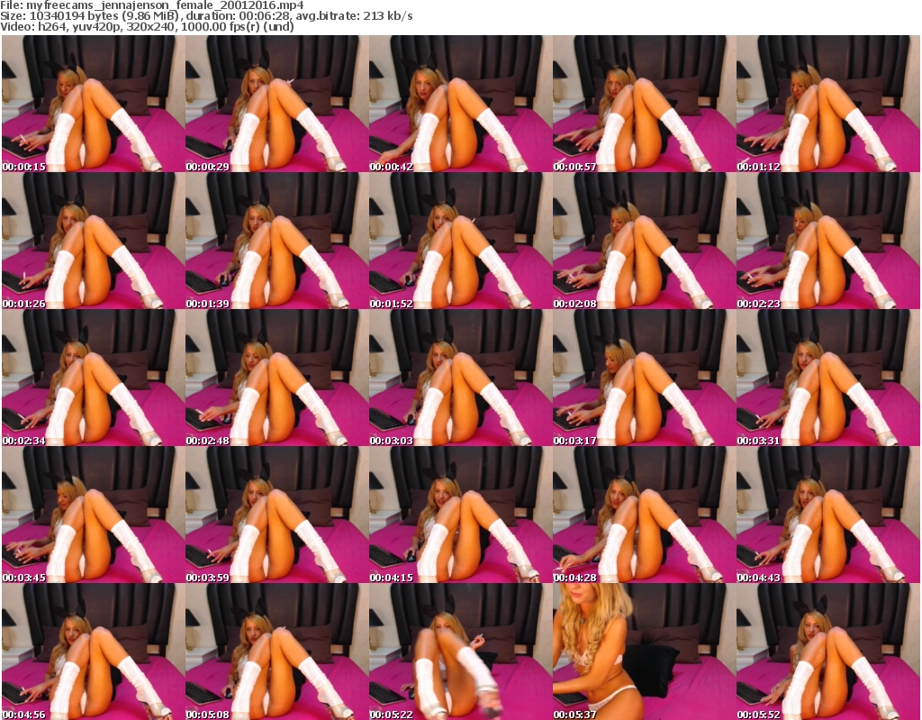Click the thumbnail timed 00:01:52
The height and width of the screenshot is (720, 922).
460,241
